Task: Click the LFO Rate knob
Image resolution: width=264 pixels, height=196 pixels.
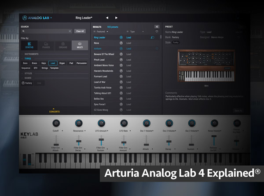Action: tap(124, 123)
